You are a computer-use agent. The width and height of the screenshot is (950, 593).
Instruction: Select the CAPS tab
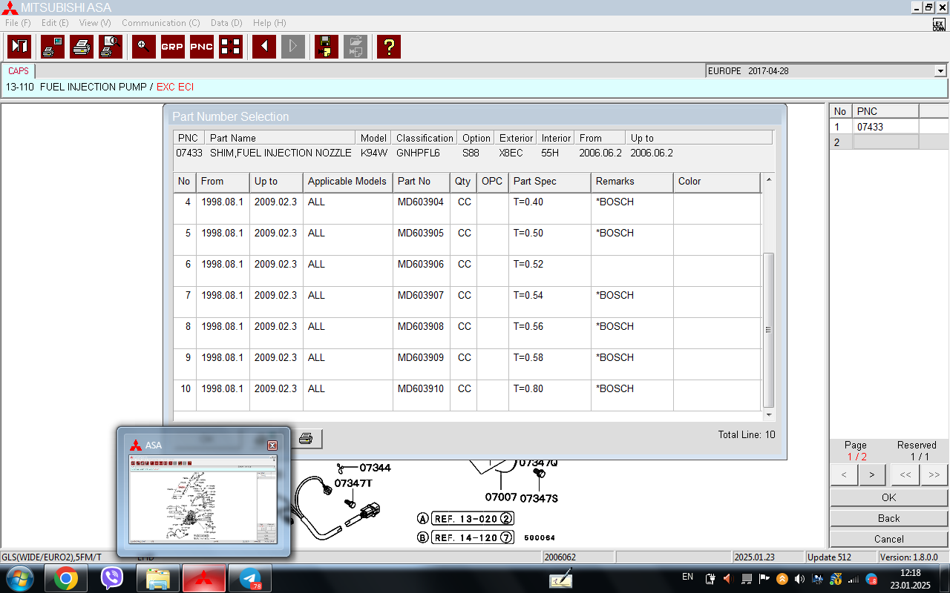click(x=19, y=71)
